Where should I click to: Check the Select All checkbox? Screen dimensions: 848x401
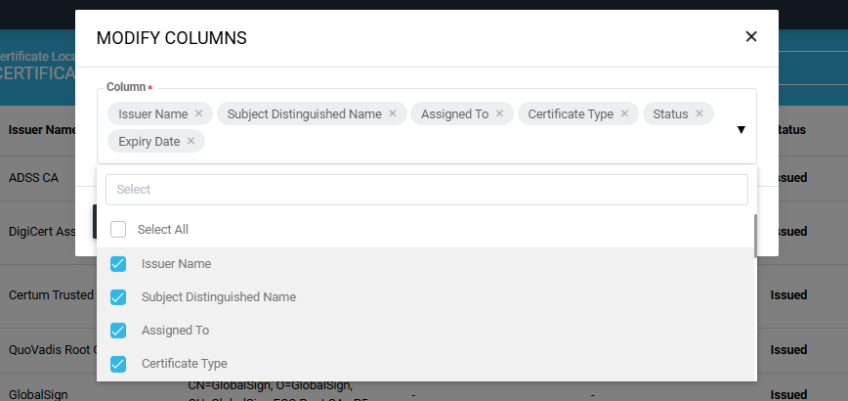[118, 229]
